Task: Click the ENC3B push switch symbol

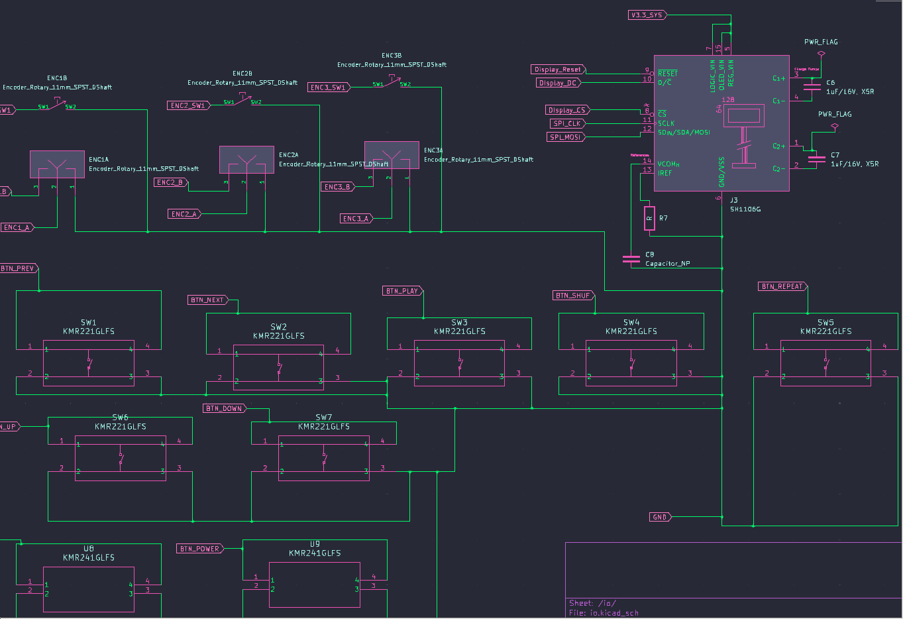Action: [392, 82]
